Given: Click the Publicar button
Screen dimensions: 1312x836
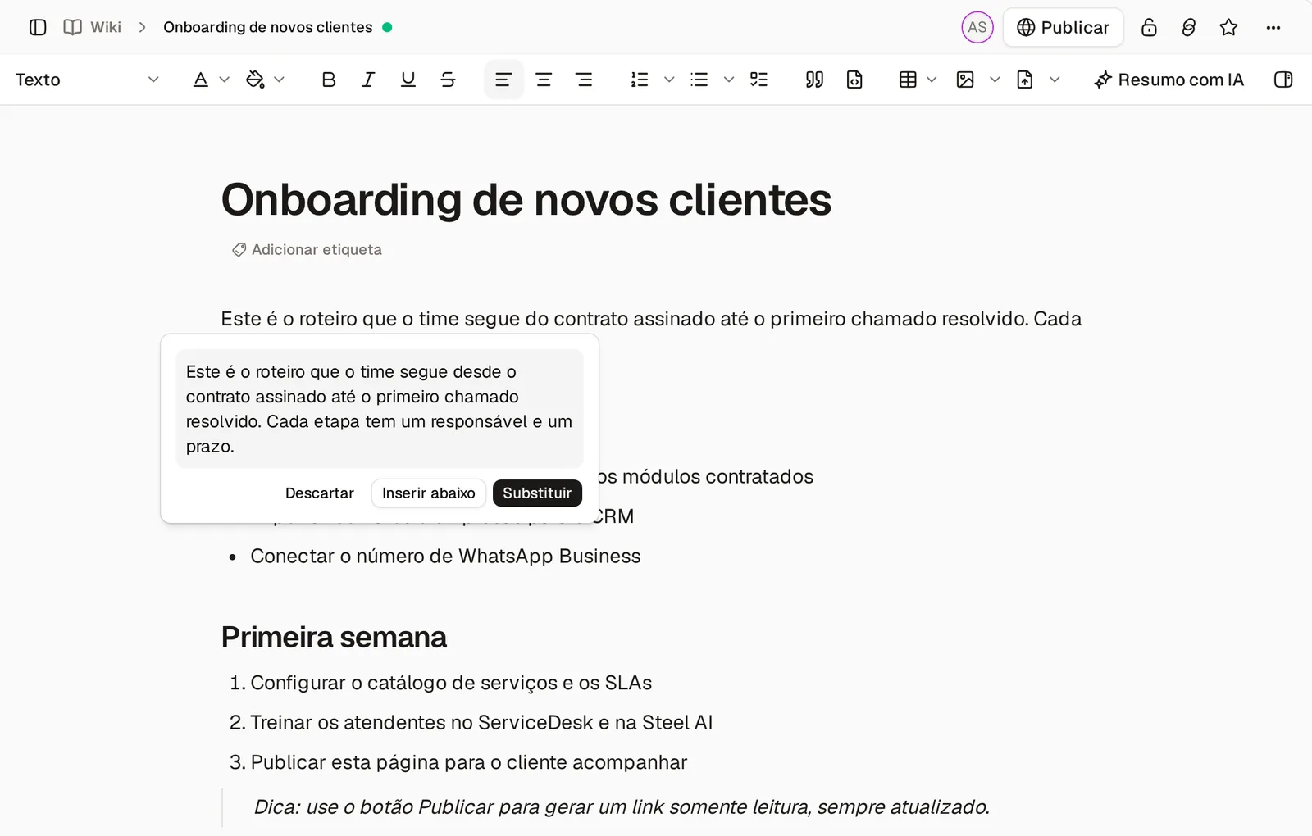Looking at the screenshot, I should [1063, 27].
